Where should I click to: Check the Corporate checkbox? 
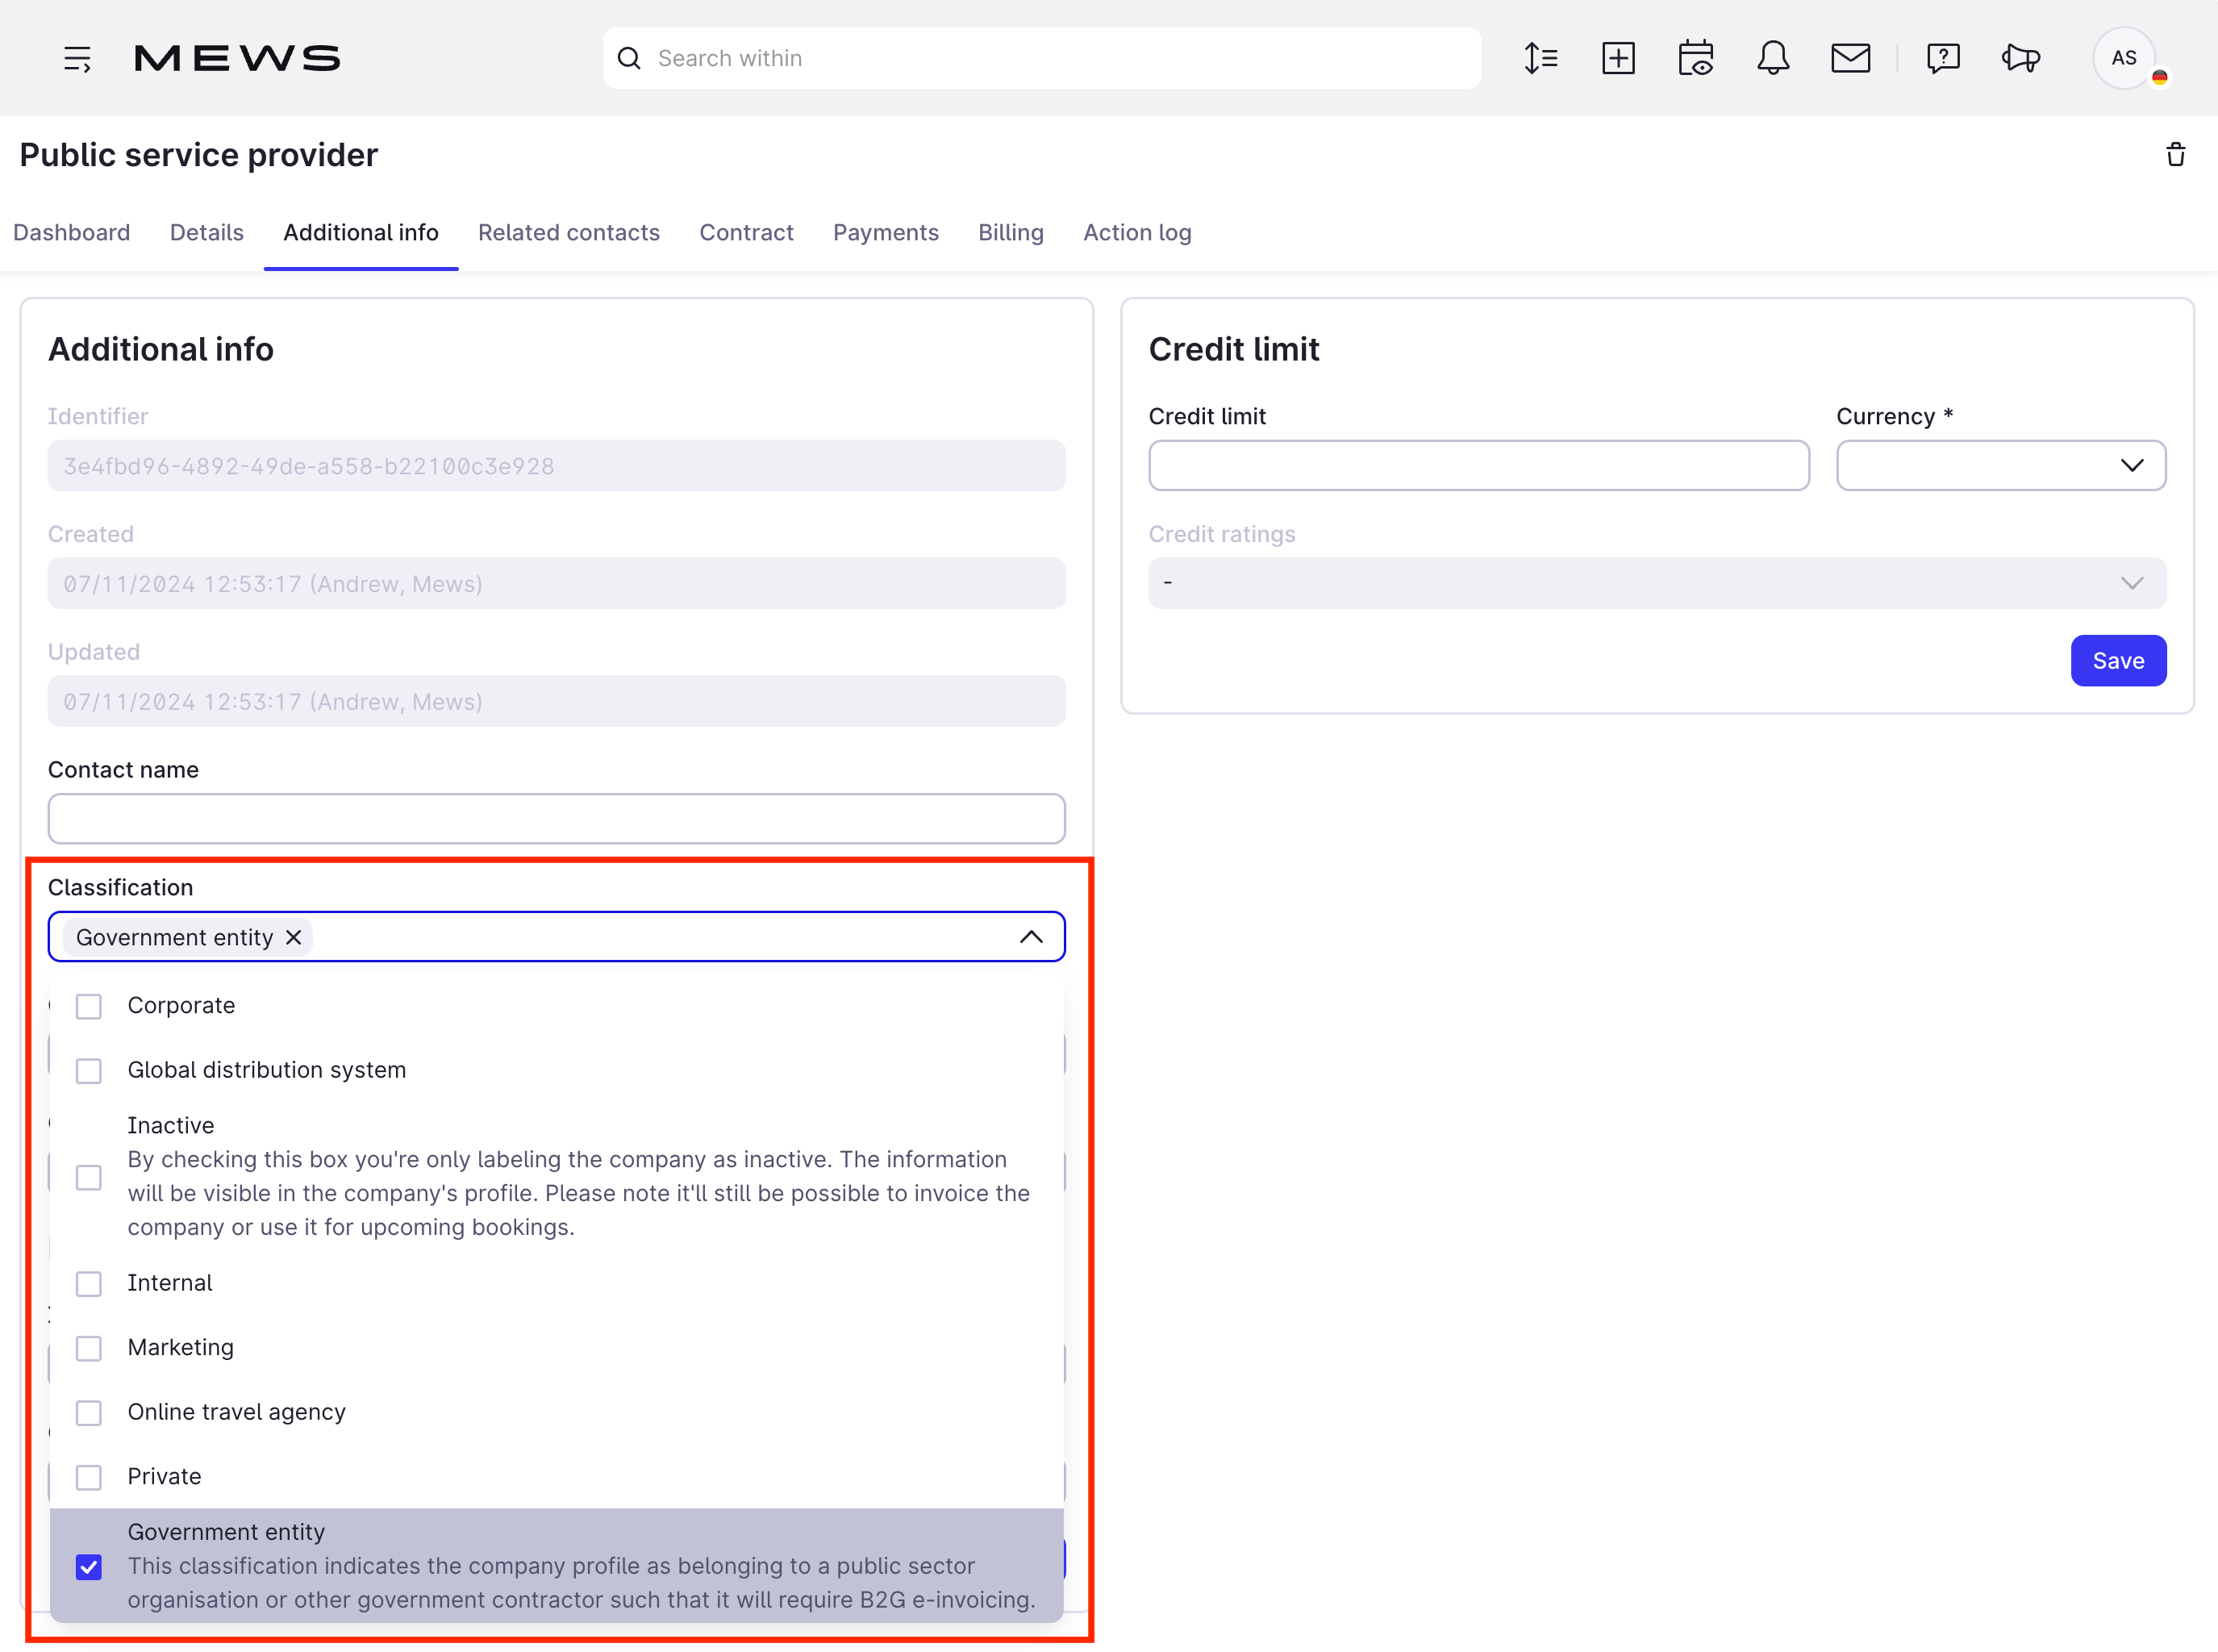point(89,1006)
